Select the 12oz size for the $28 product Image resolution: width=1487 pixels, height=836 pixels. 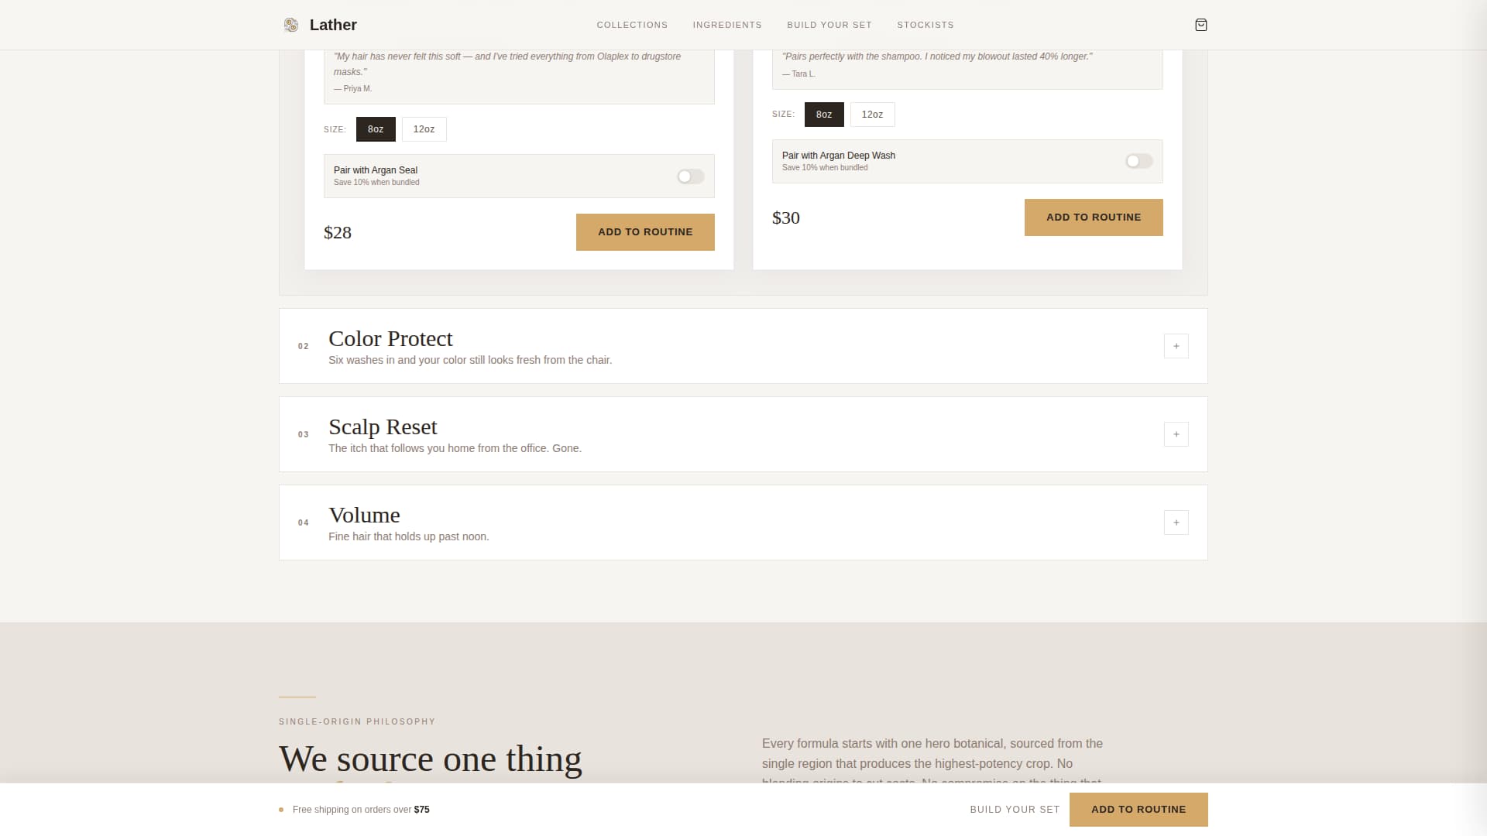[423, 129]
